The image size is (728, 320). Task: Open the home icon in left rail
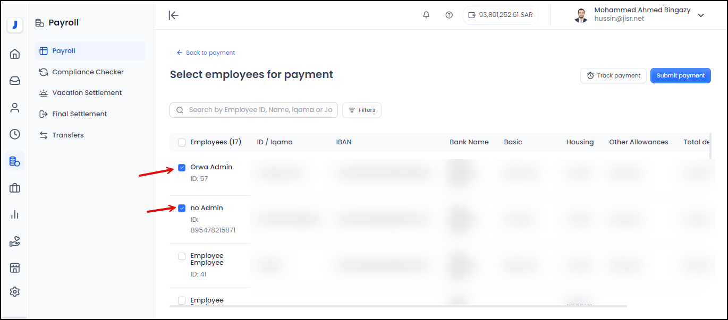tap(15, 54)
